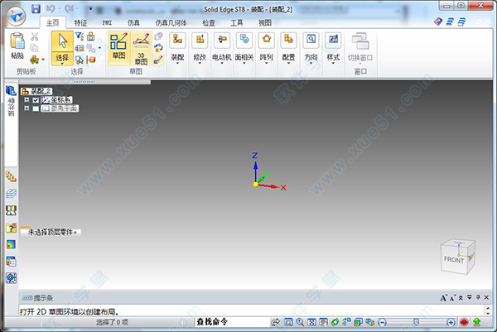Switch to the PMI tab

(x=107, y=23)
